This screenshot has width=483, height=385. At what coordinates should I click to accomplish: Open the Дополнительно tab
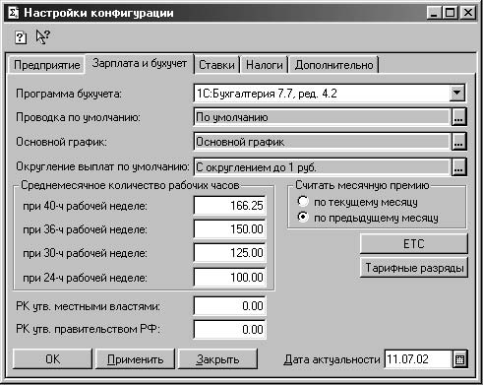[x=333, y=65]
